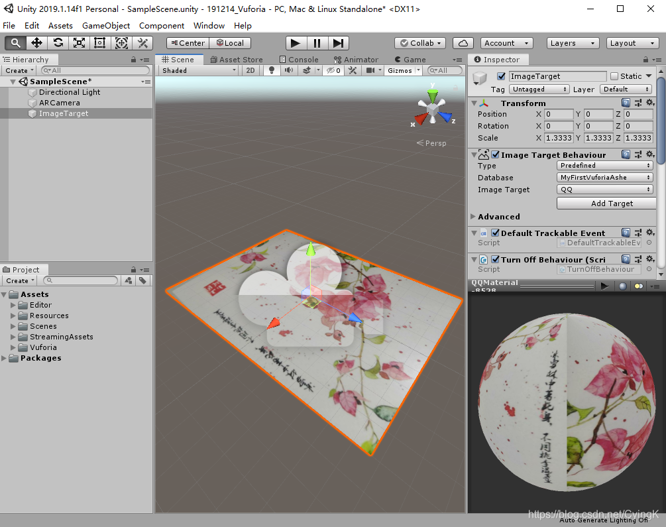Toggle Center pivot mode
The height and width of the screenshot is (527, 666).
[x=188, y=43]
